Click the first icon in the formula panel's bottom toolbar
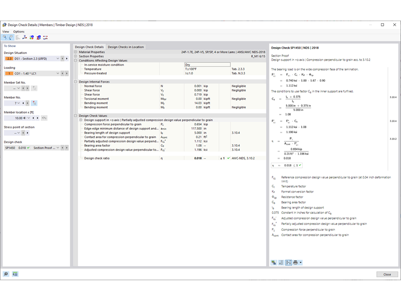401x301 pixels. (x=274, y=262)
